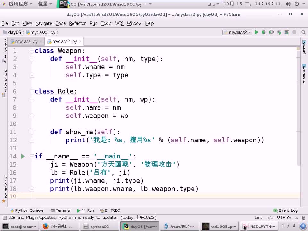The width and height of the screenshot is (308, 231).
Task: Click the concurrency diagram run icon
Action: point(287,32)
